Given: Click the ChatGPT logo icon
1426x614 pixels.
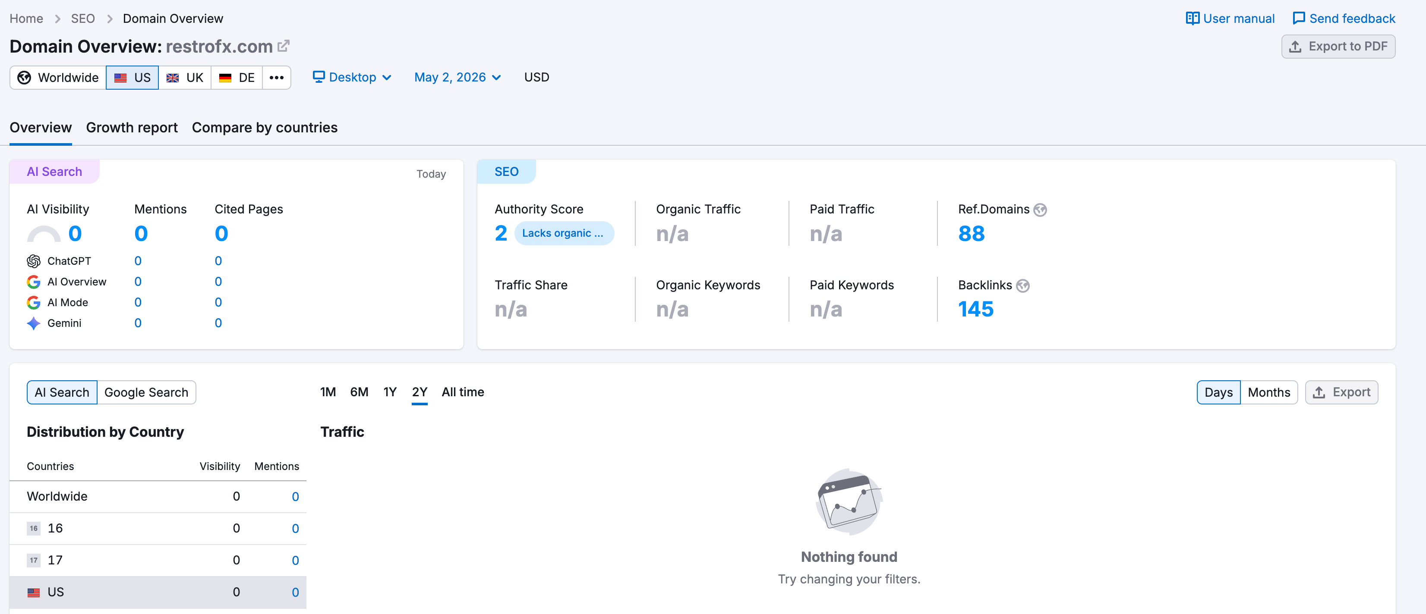Looking at the screenshot, I should tap(34, 261).
